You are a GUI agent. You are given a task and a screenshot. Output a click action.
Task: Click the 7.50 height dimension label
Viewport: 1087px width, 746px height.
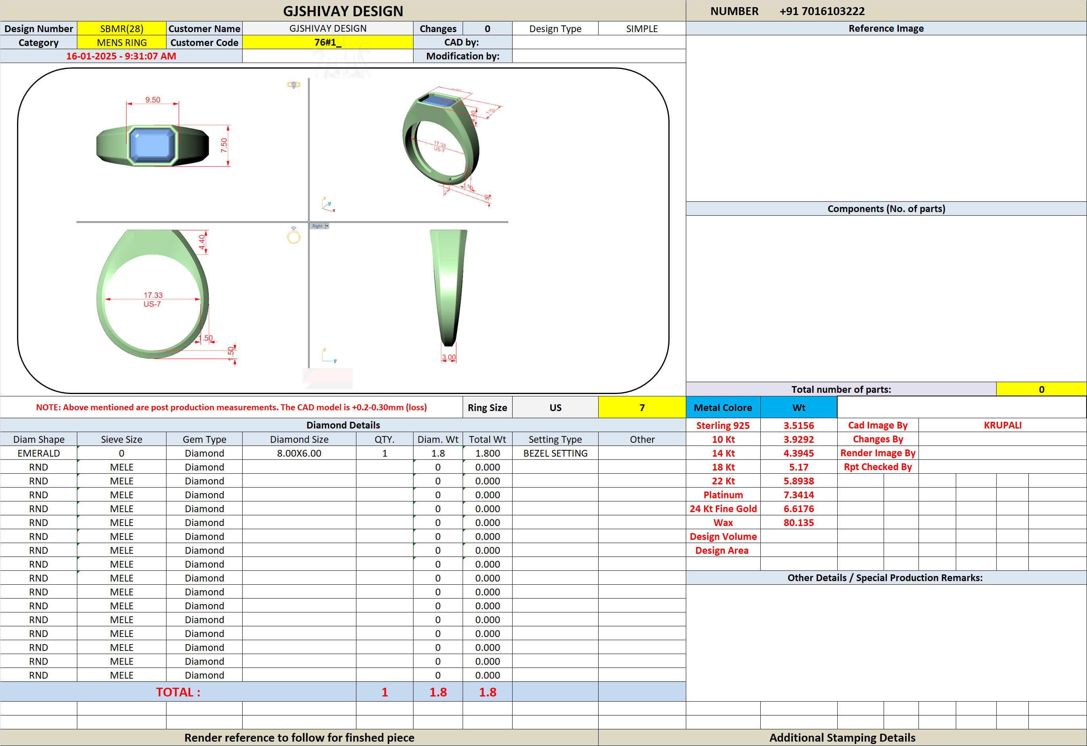(224, 145)
